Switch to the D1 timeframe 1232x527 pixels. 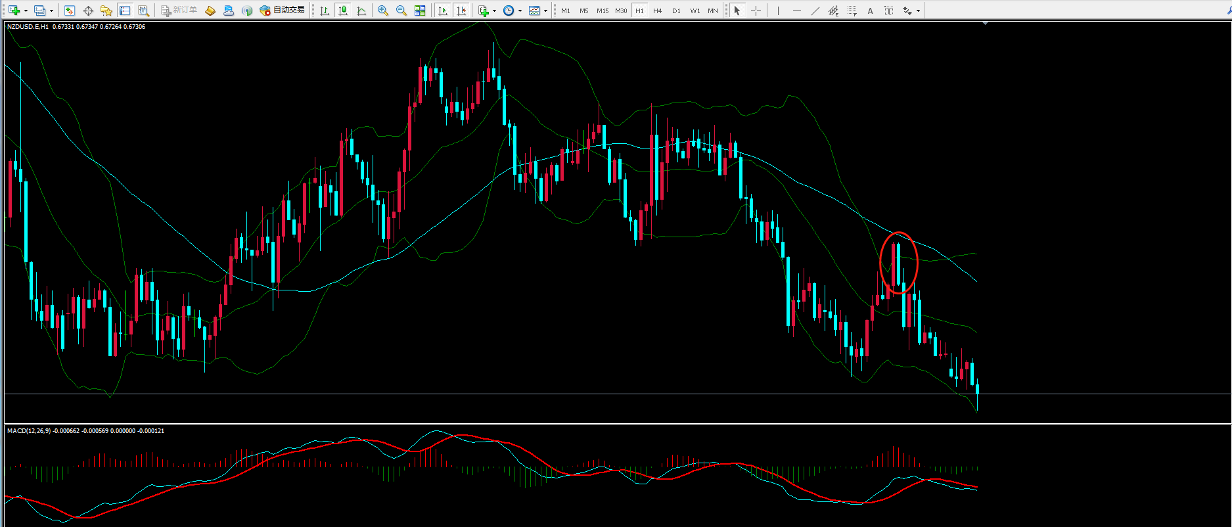(676, 11)
